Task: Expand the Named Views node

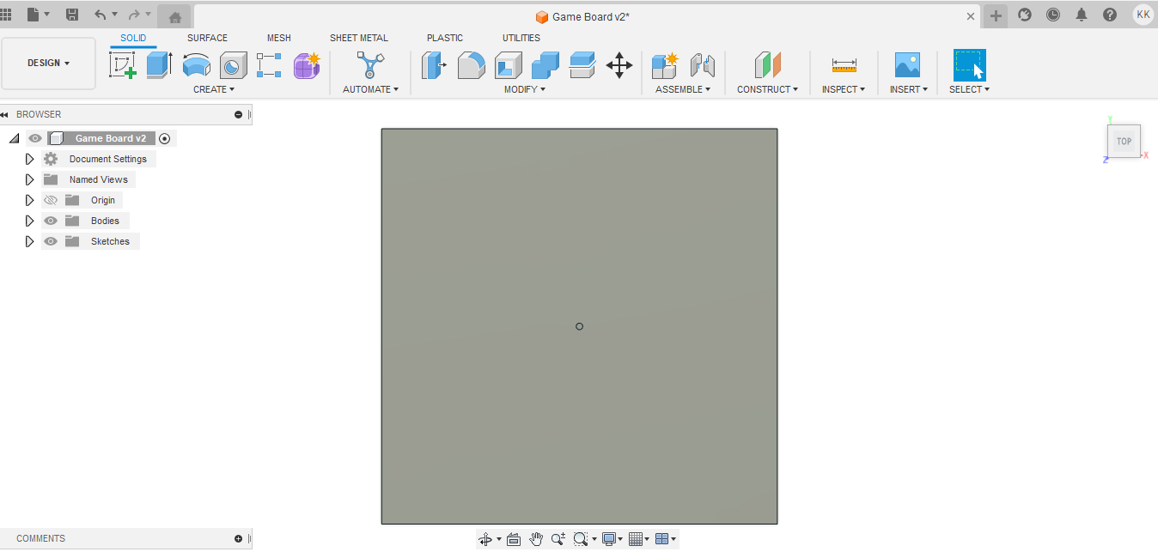Action: (29, 179)
